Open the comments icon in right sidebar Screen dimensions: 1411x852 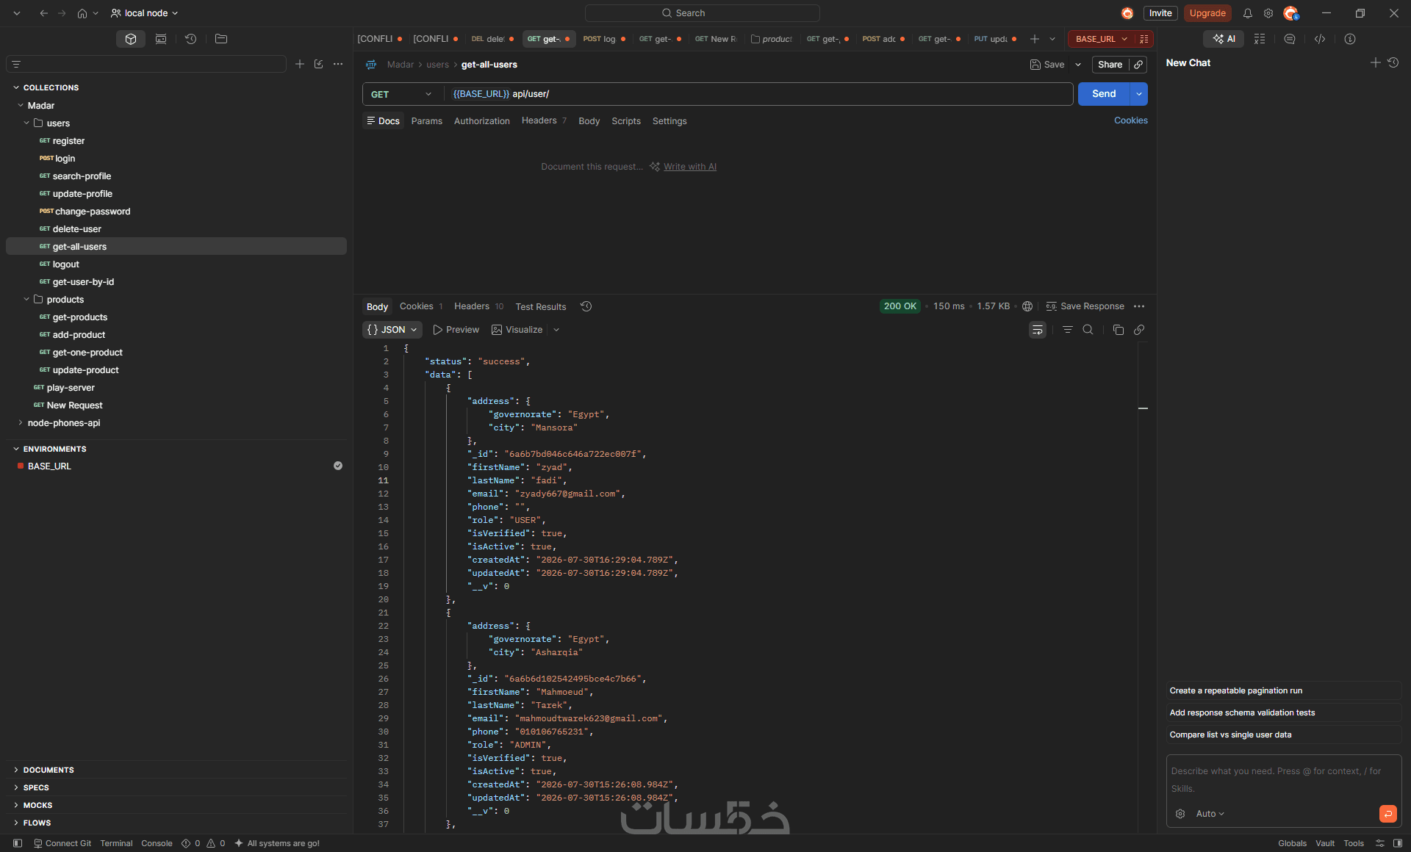click(x=1290, y=39)
